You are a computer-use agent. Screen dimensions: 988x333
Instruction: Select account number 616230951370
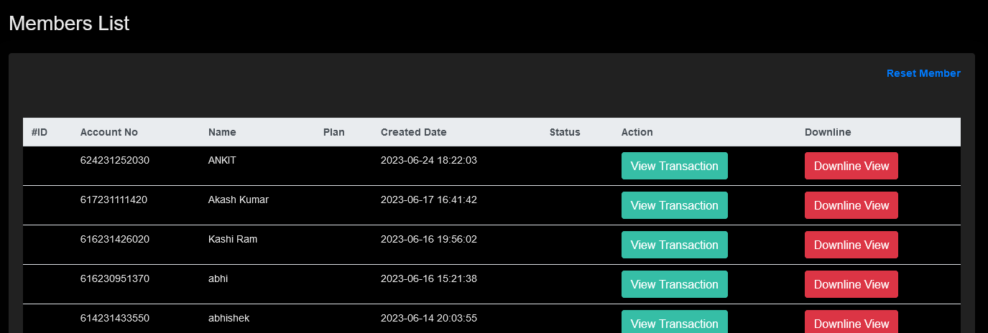115,278
